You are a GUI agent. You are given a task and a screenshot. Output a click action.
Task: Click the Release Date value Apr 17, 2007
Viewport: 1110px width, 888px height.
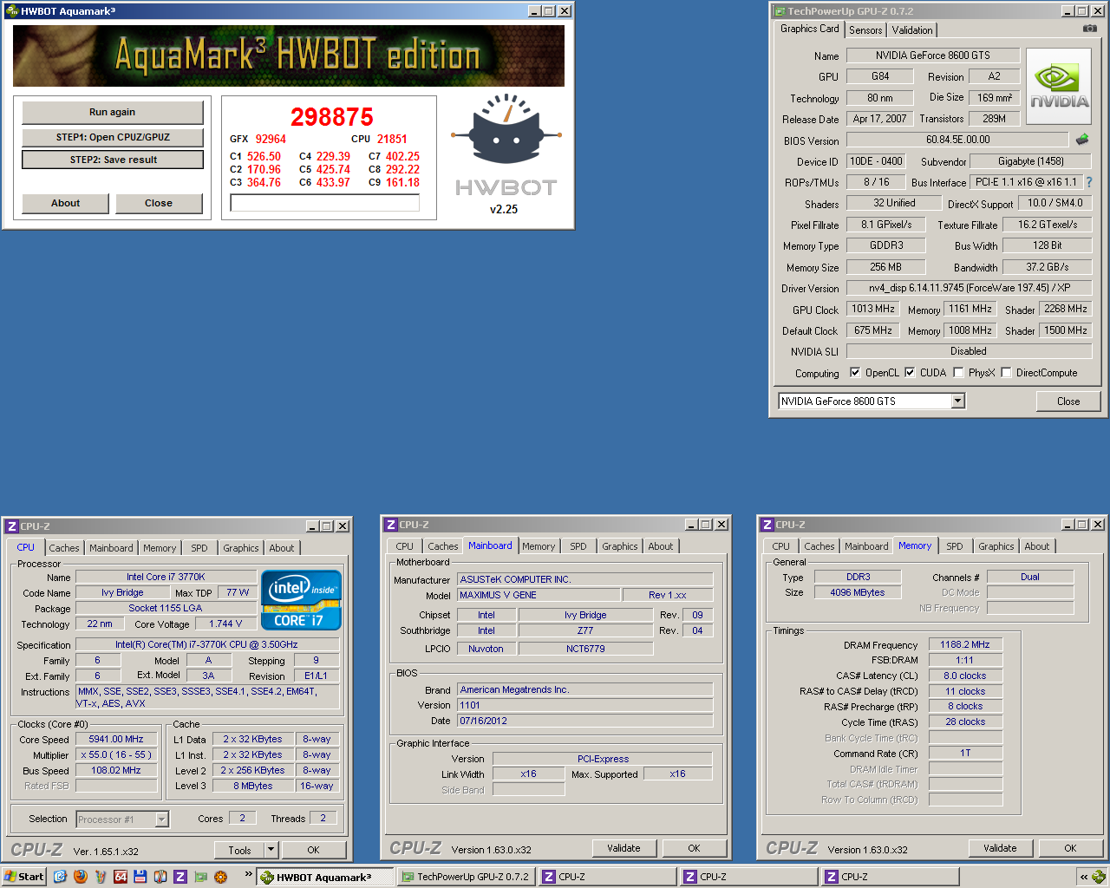(x=879, y=119)
